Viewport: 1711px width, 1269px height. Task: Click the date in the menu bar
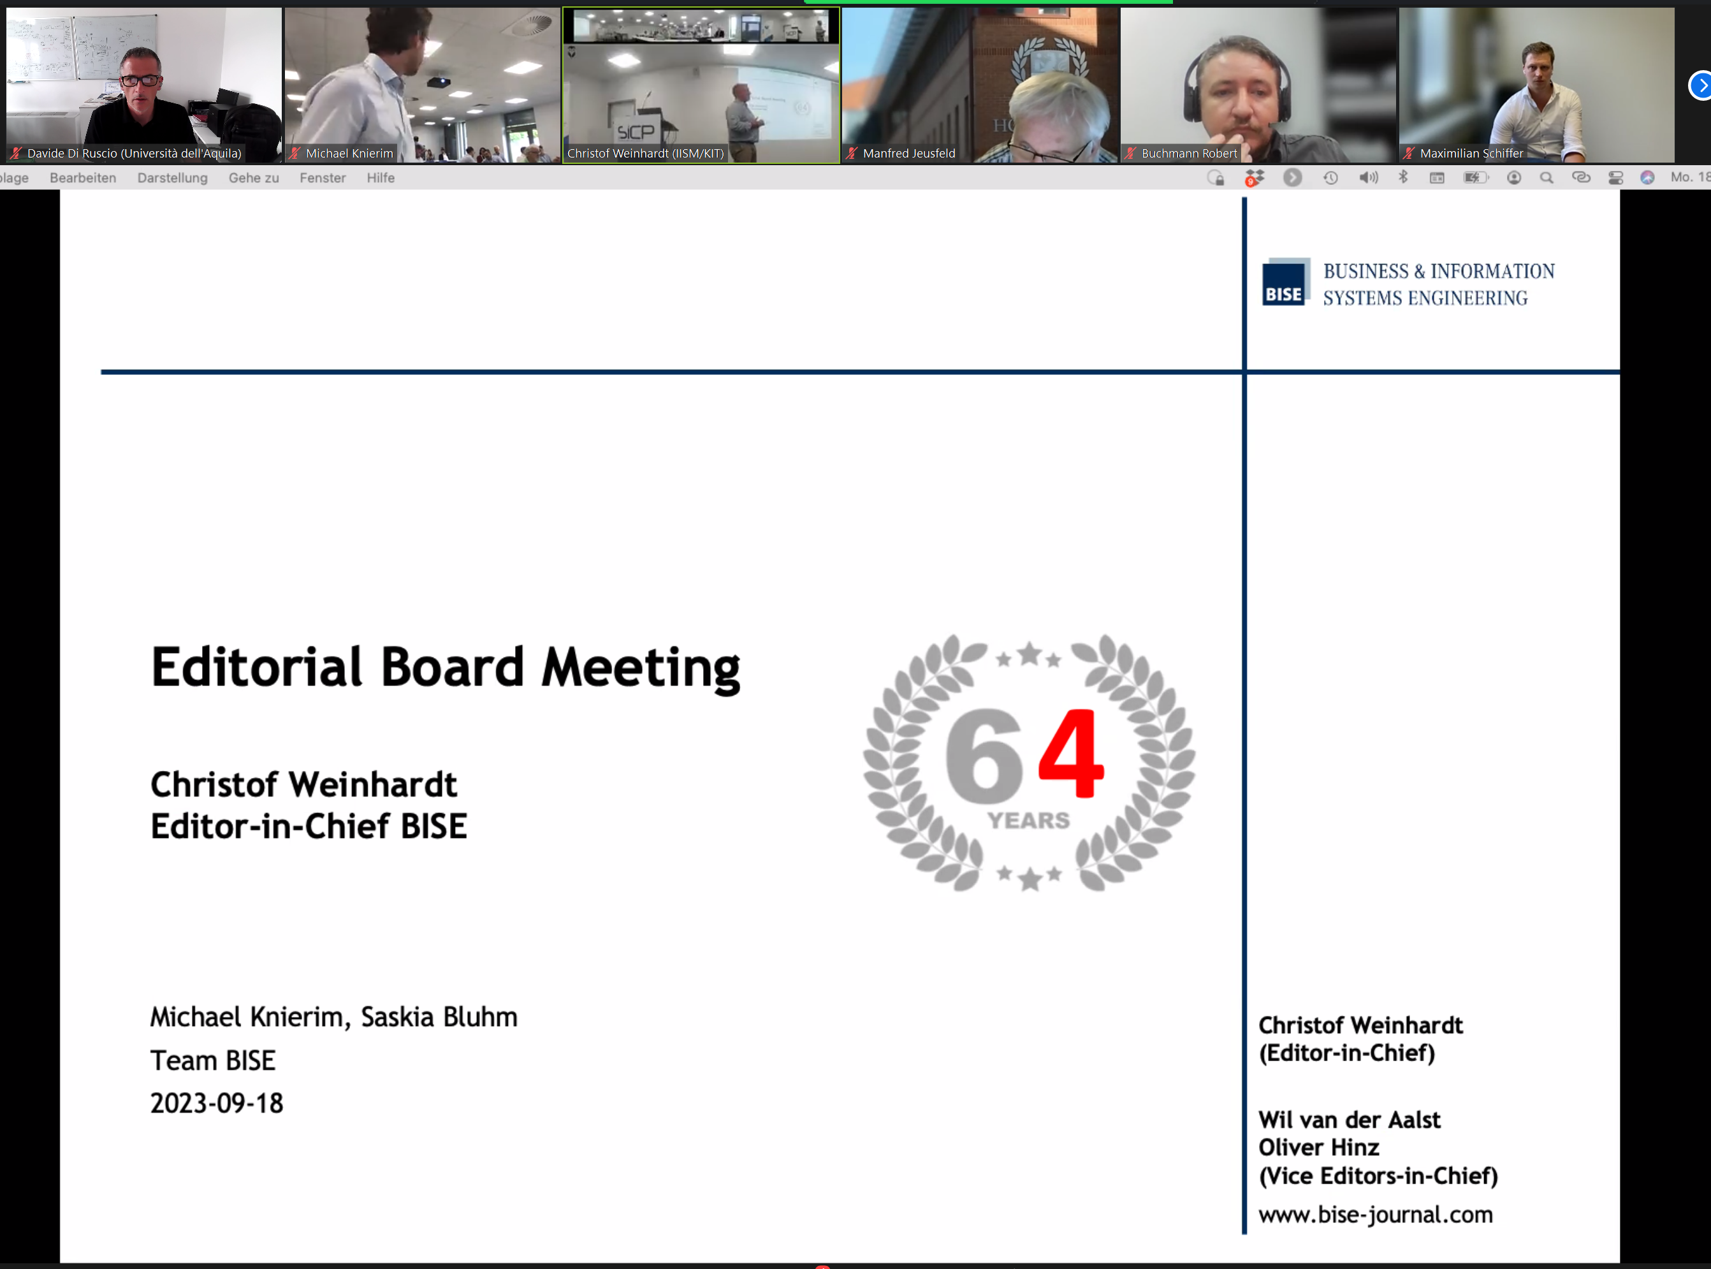point(1690,177)
